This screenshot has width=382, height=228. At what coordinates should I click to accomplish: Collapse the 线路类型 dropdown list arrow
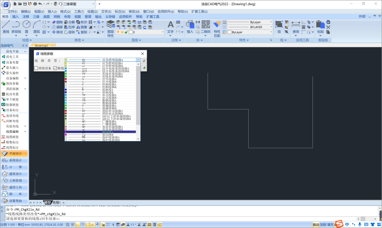tap(138, 60)
